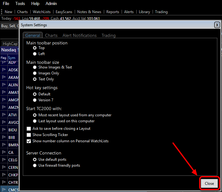222x192 pixels.
Task: Select Use firewall friendly ports option
Action: click(35, 165)
